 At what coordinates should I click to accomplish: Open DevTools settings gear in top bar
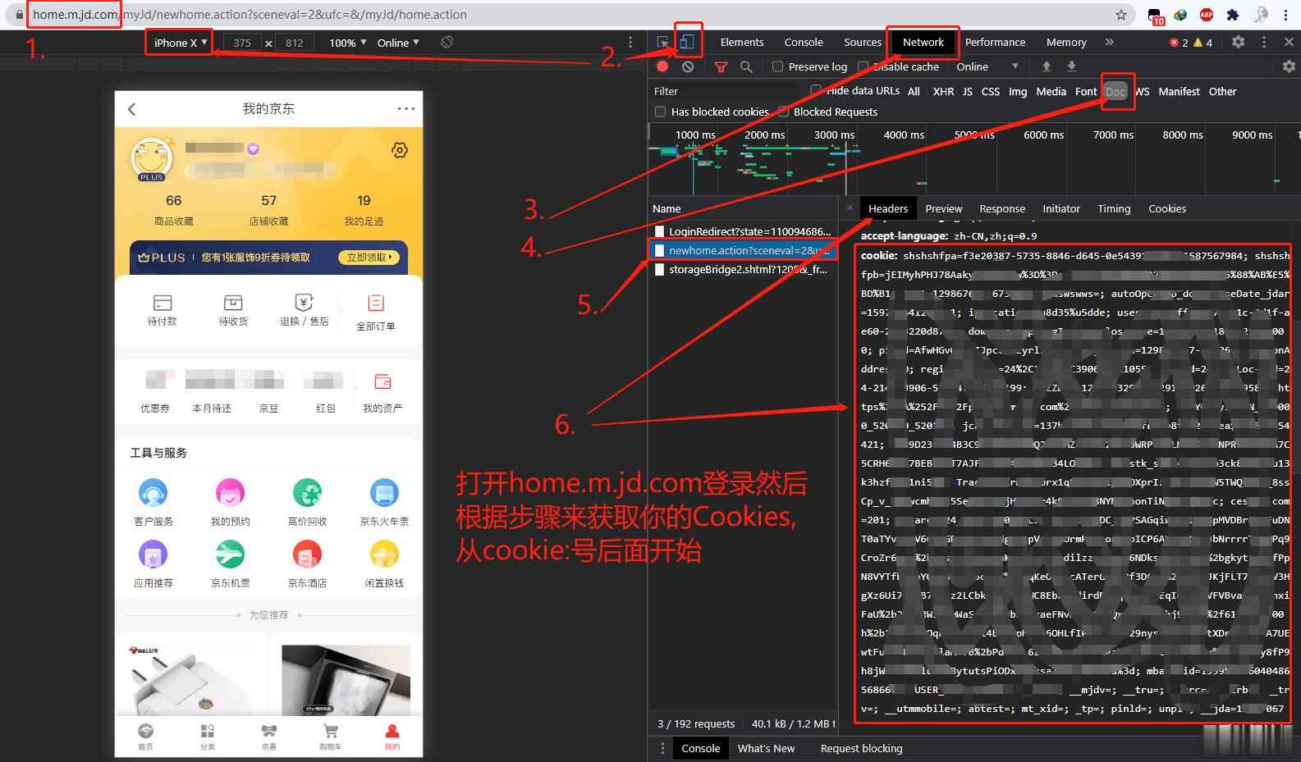[x=1238, y=42]
